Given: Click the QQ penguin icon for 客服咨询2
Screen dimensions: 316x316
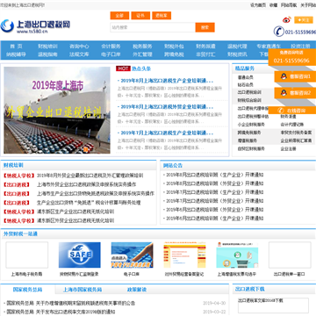Looking at the screenshot, I should pos(284,93).
